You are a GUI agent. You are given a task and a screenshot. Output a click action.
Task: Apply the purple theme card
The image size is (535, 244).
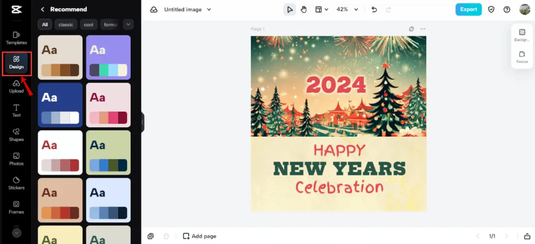tap(108, 57)
